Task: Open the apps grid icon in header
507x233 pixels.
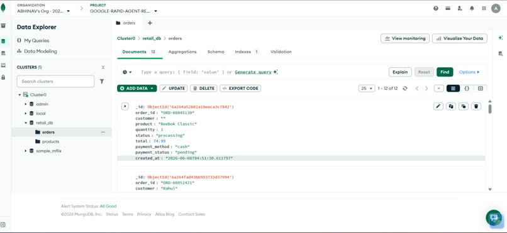Action: pos(484,8)
